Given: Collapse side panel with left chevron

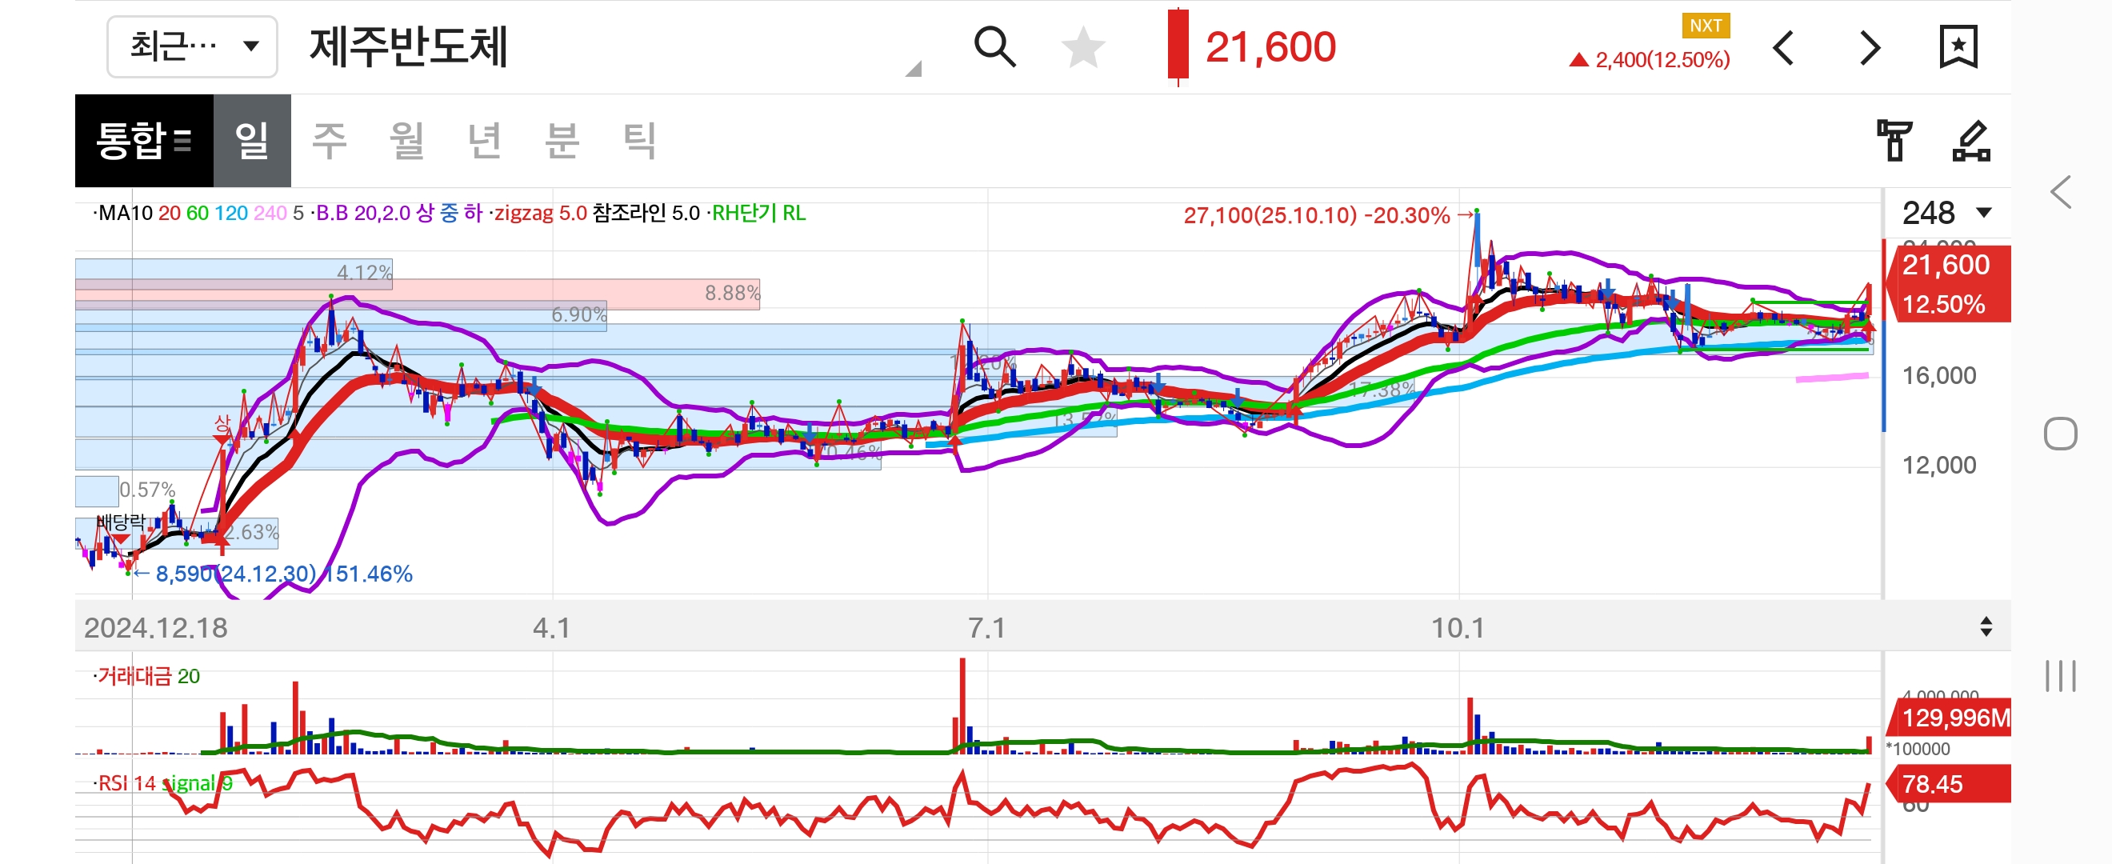Looking at the screenshot, I should click(2061, 193).
